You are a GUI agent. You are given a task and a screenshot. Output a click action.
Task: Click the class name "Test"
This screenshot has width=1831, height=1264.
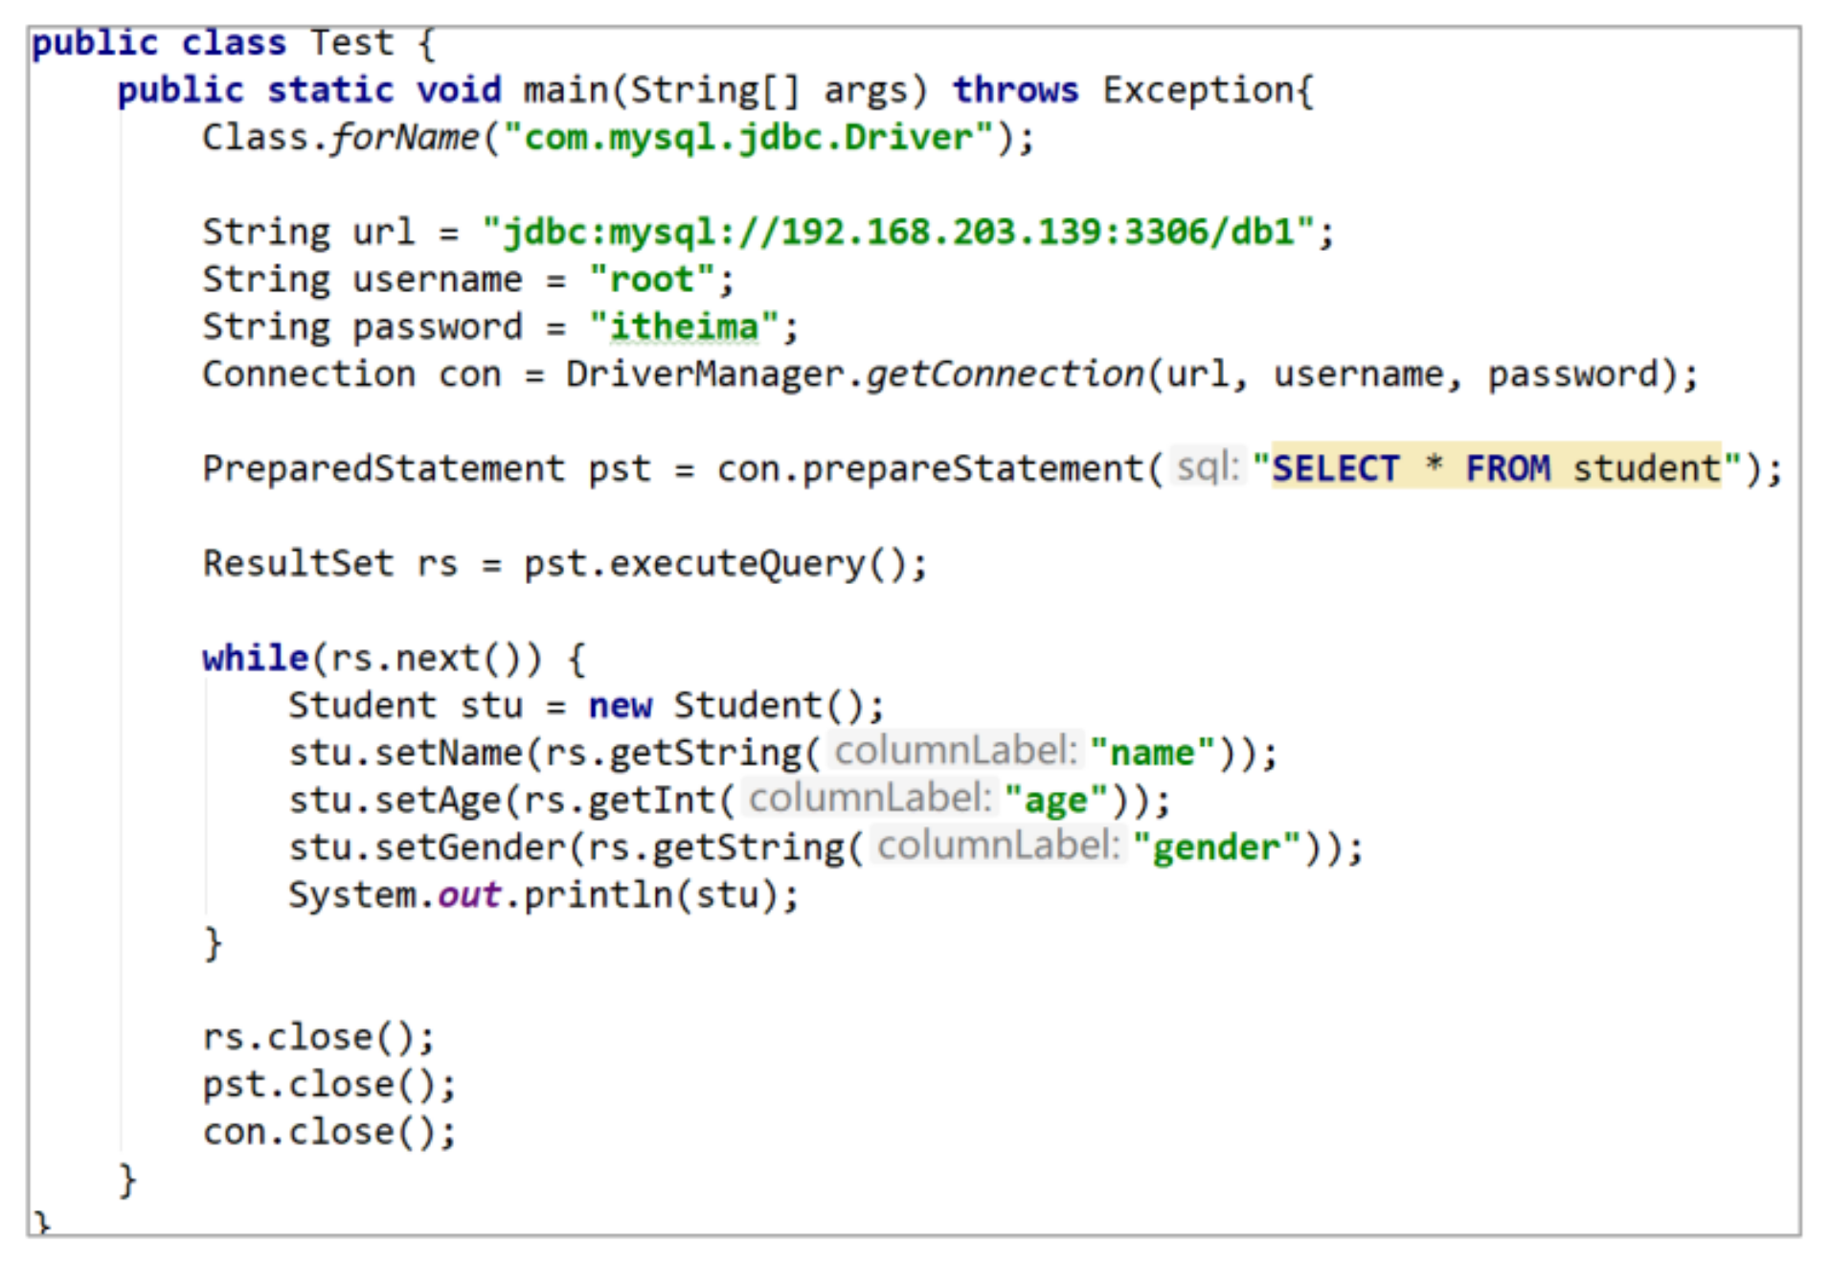(x=351, y=43)
